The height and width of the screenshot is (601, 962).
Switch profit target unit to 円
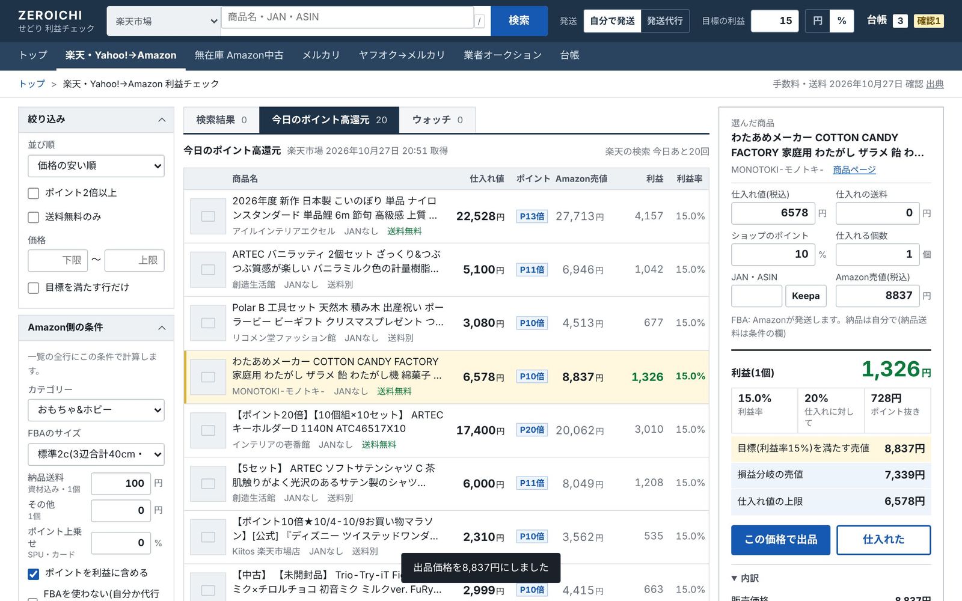coord(818,21)
